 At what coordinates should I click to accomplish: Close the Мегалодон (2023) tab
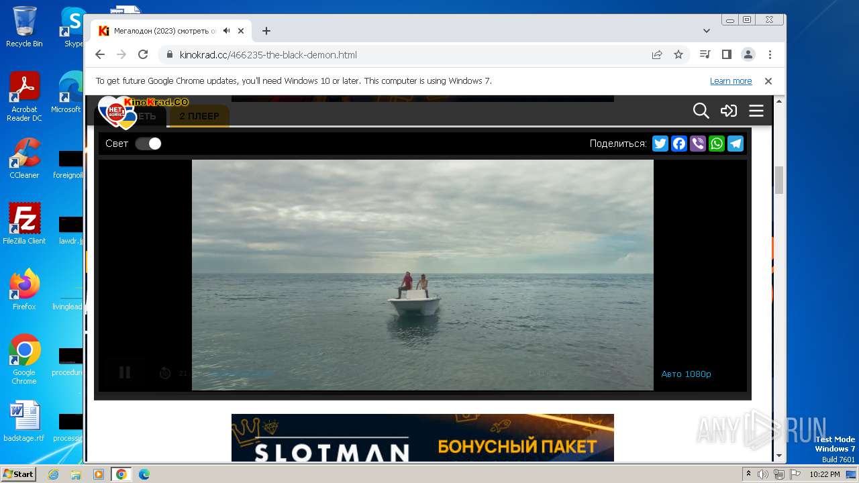pyautogui.click(x=241, y=31)
